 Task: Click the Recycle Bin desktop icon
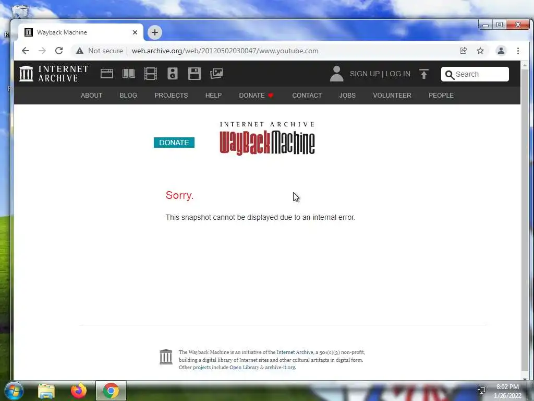coord(20,11)
